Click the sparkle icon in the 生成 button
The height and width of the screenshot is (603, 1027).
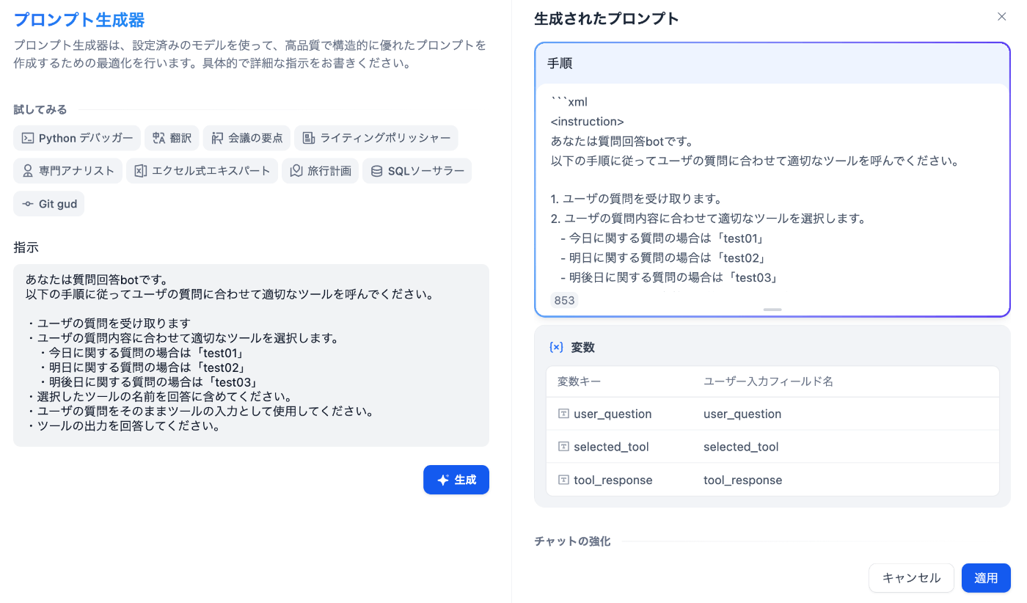[x=443, y=480]
